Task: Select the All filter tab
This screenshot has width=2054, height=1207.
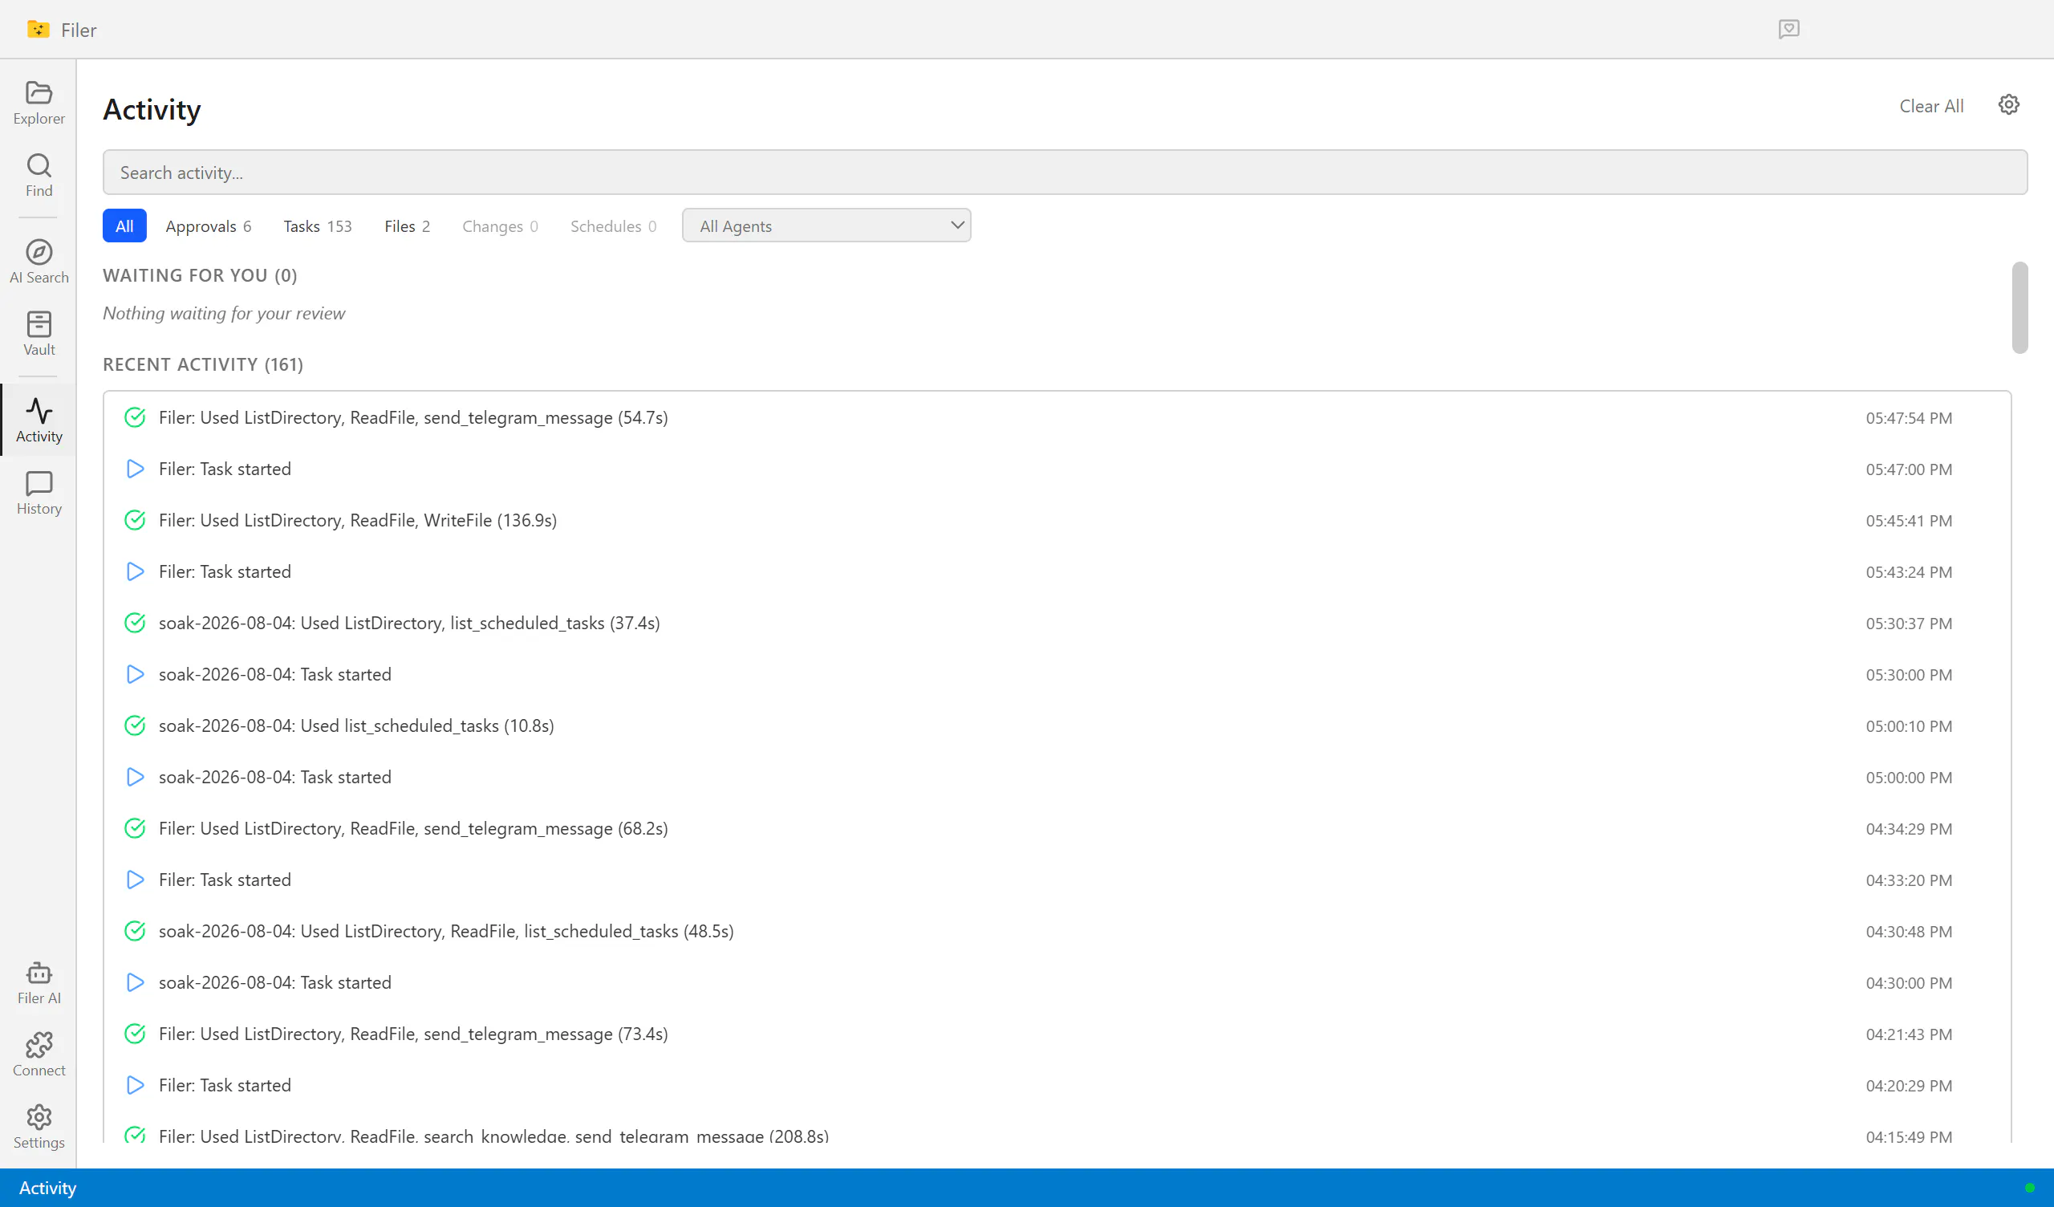Action: point(124,226)
